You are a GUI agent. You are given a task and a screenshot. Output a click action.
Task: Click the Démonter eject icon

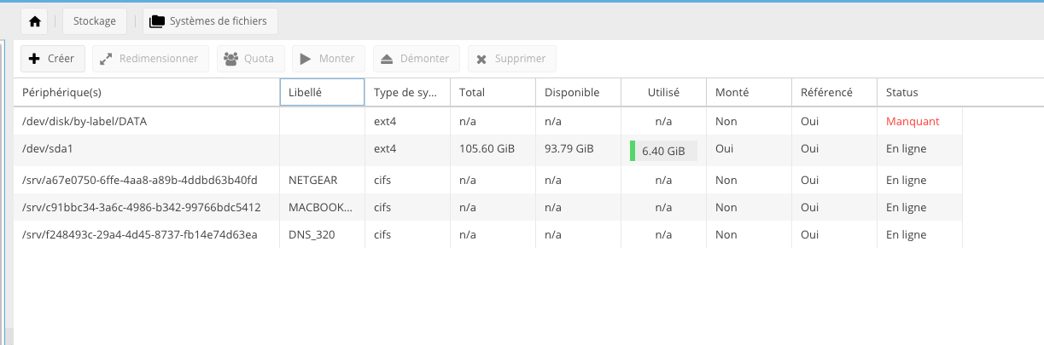(387, 59)
